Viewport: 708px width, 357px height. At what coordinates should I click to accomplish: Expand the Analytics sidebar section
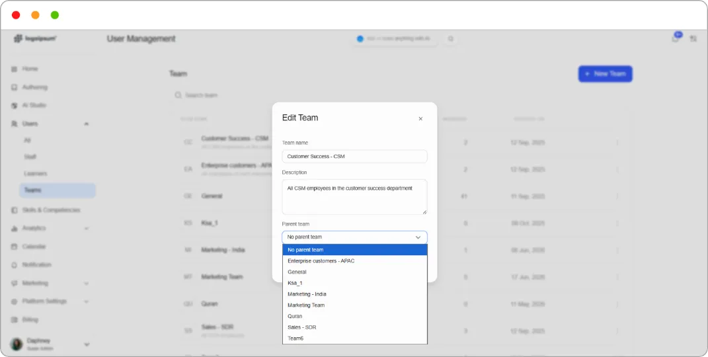coord(86,228)
